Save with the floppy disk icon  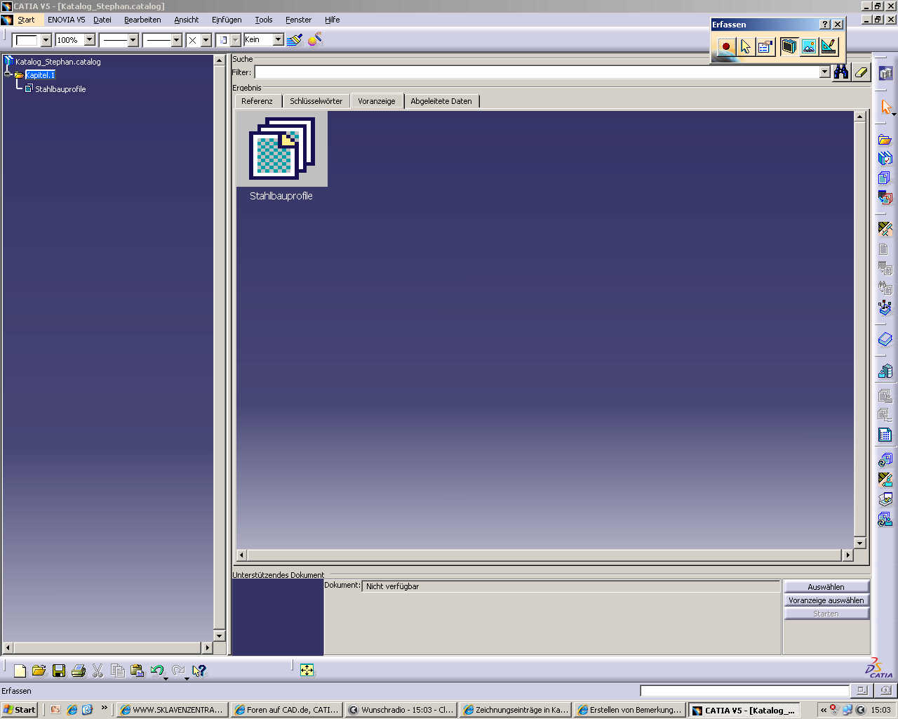pyautogui.click(x=59, y=671)
